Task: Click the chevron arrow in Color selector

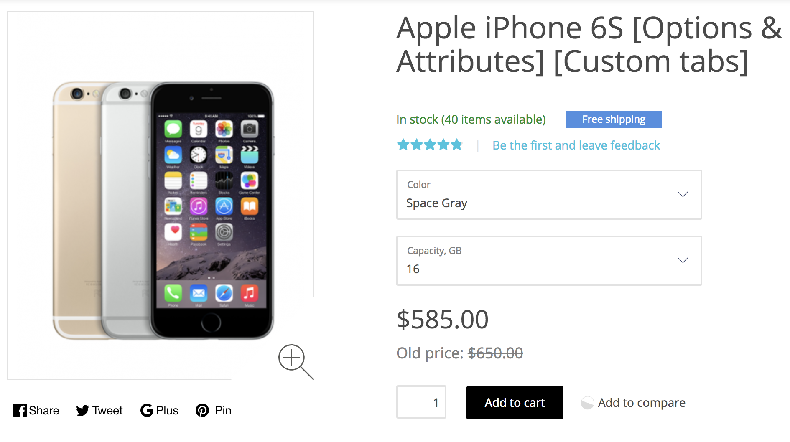Action: 683,194
